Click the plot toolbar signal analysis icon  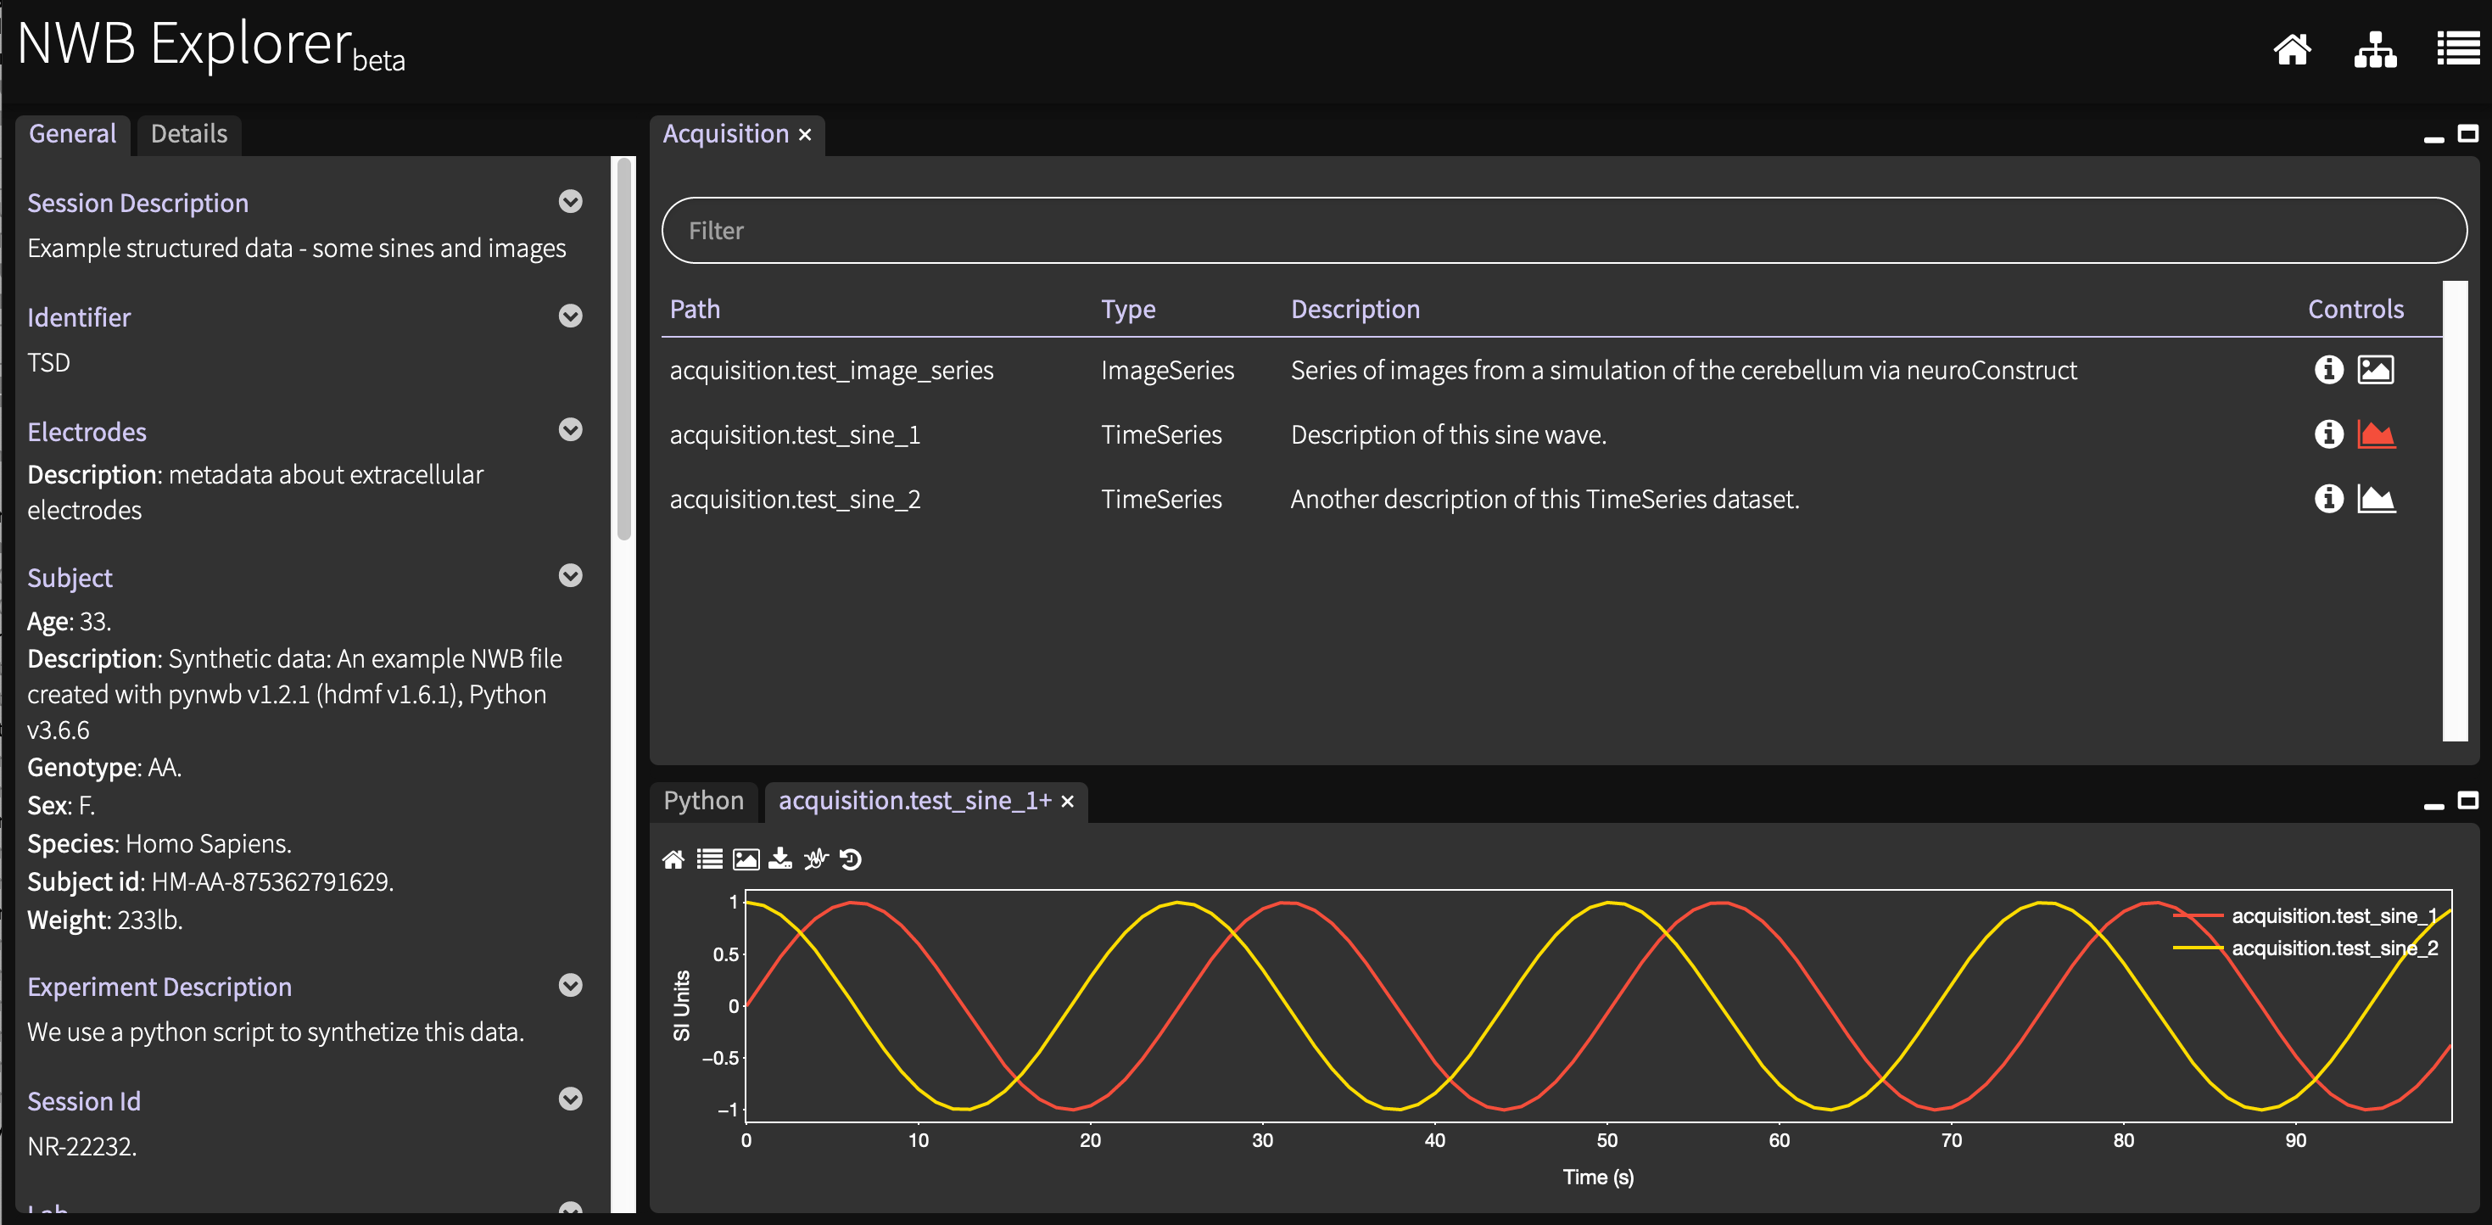coord(815,859)
